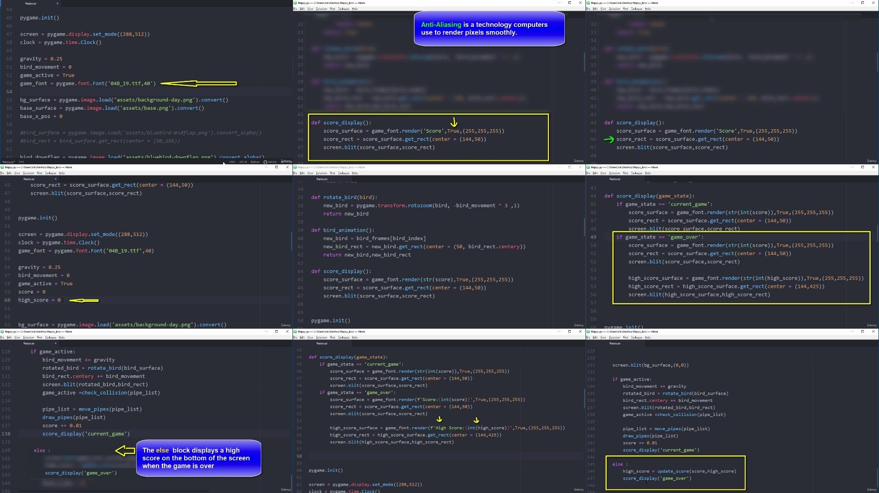
Task: Open Selection menu in window with rotate_bird function
Action: [x=321, y=173]
